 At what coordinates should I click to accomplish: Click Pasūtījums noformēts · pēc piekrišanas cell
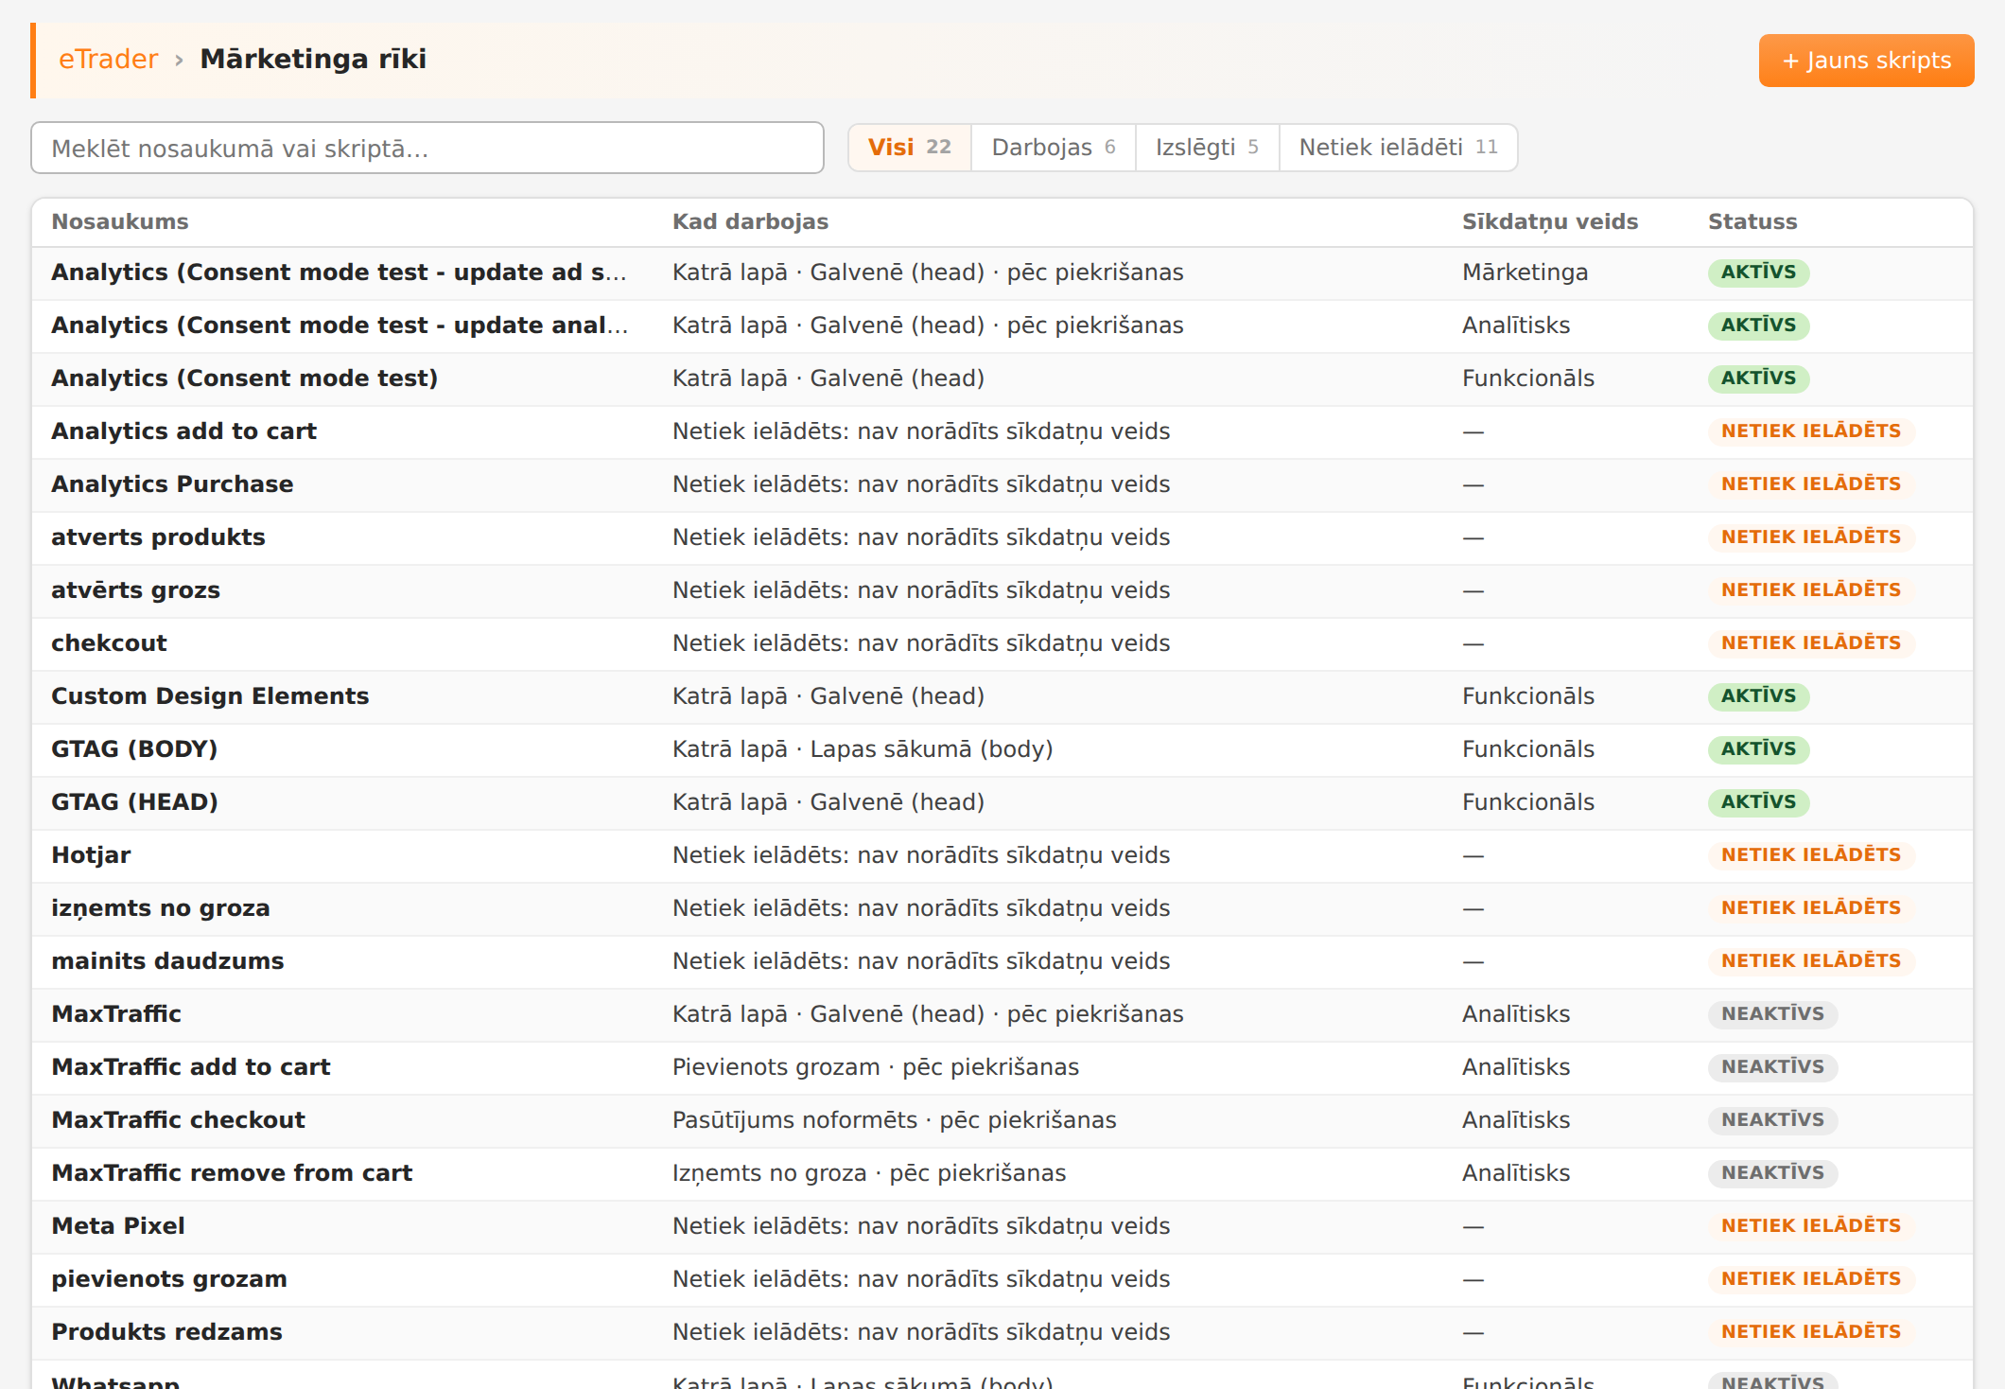[895, 1120]
